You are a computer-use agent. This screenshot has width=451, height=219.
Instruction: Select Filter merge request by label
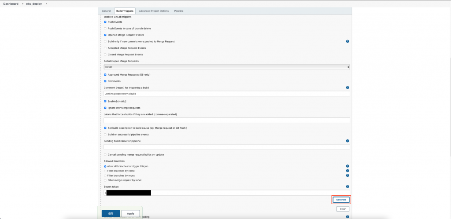click(x=105, y=180)
